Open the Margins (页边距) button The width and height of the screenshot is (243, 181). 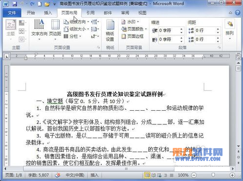55,30
